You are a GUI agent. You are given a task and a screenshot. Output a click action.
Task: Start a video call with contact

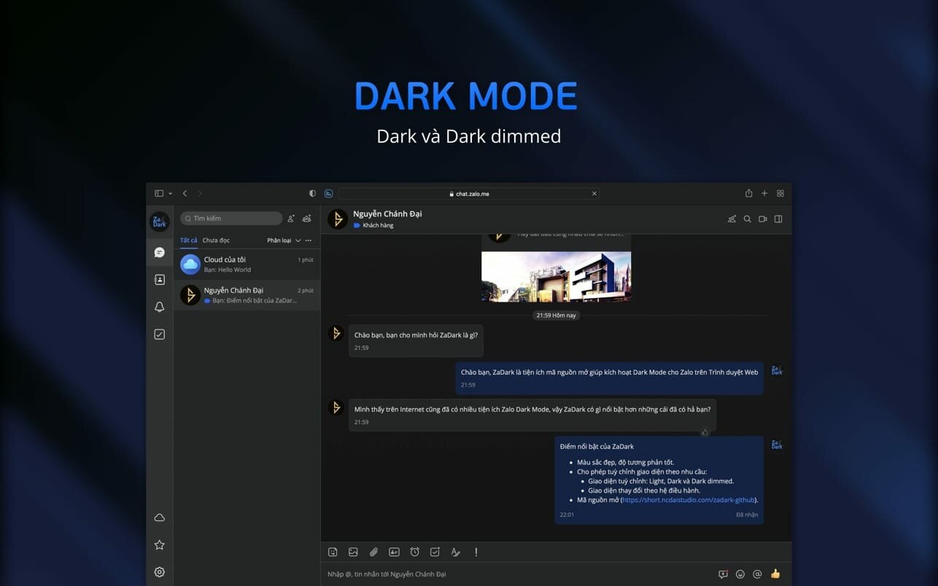(762, 219)
